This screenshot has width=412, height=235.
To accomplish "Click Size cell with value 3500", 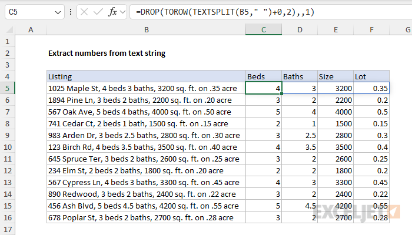I will tap(335, 147).
